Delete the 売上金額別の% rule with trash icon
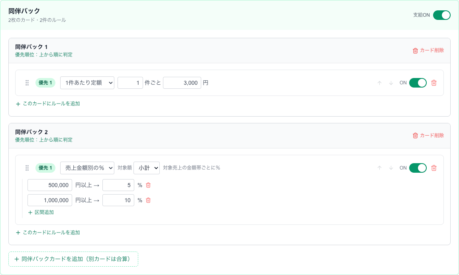 (x=434, y=168)
